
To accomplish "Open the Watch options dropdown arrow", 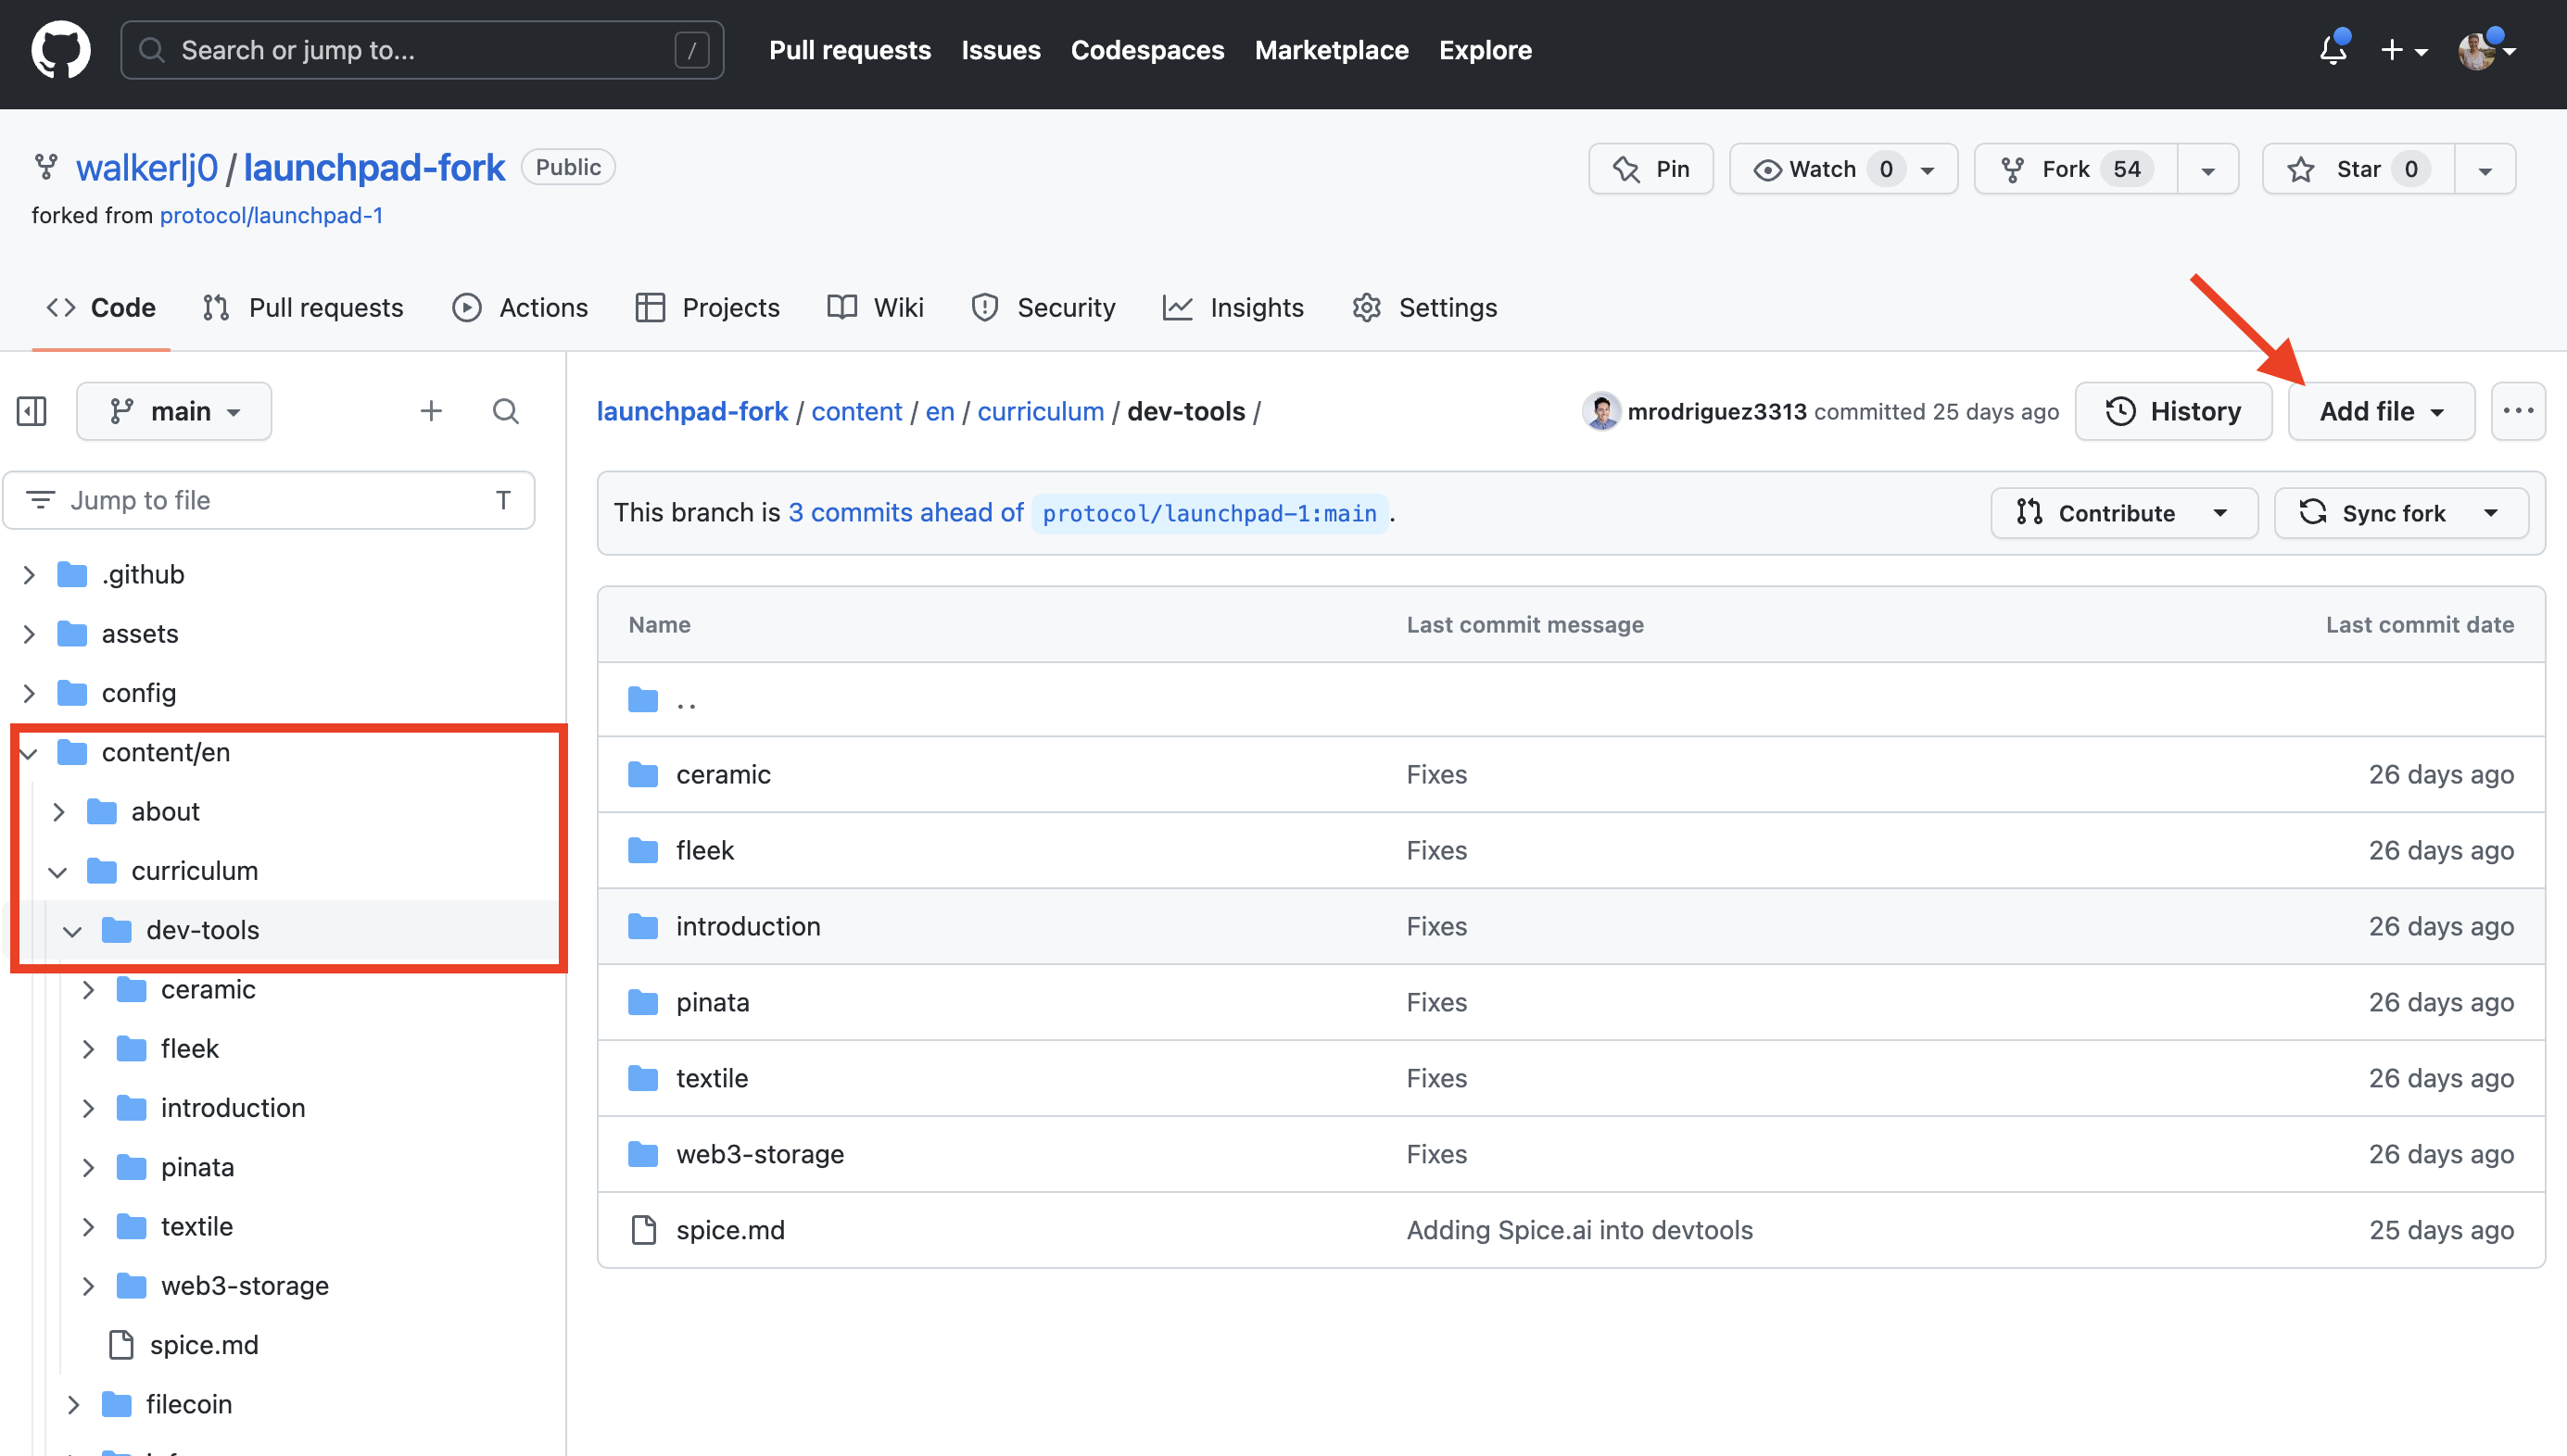I will point(1928,170).
